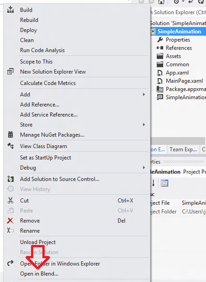Open MainPage.xaml in Solution Explorer
The height and width of the screenshot is (282, 206).
pyautogui.click(x=184, y=81)
